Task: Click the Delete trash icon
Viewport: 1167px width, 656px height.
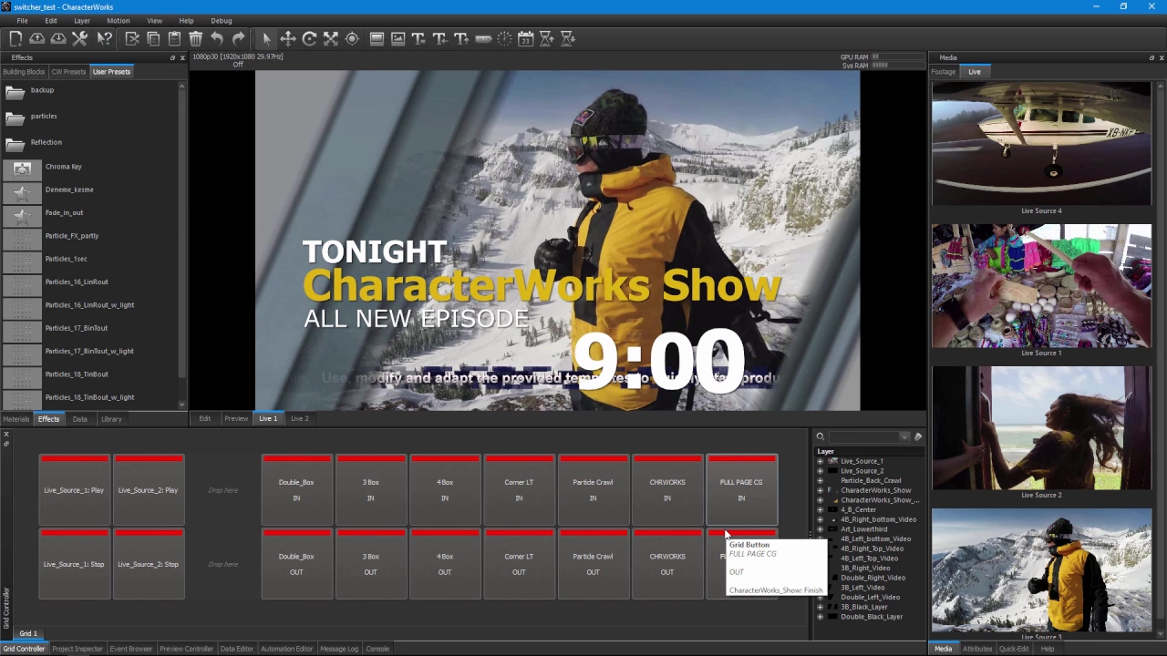Action: (x=195, y=38)
